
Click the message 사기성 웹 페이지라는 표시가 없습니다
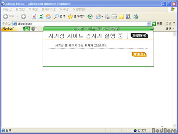pos(81,45)
